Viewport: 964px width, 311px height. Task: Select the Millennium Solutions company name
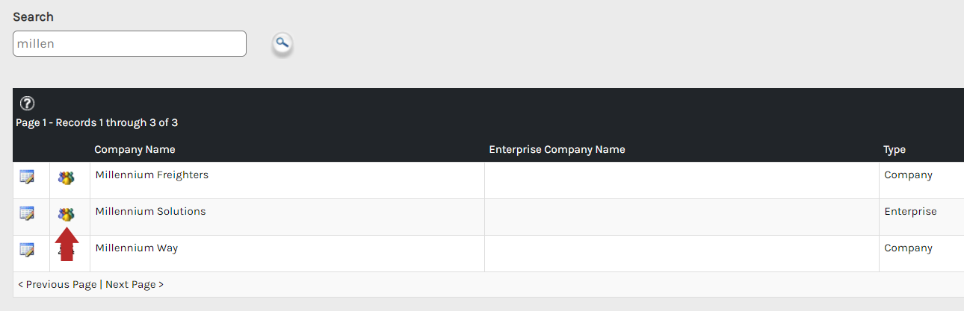(x=150, y=211)
